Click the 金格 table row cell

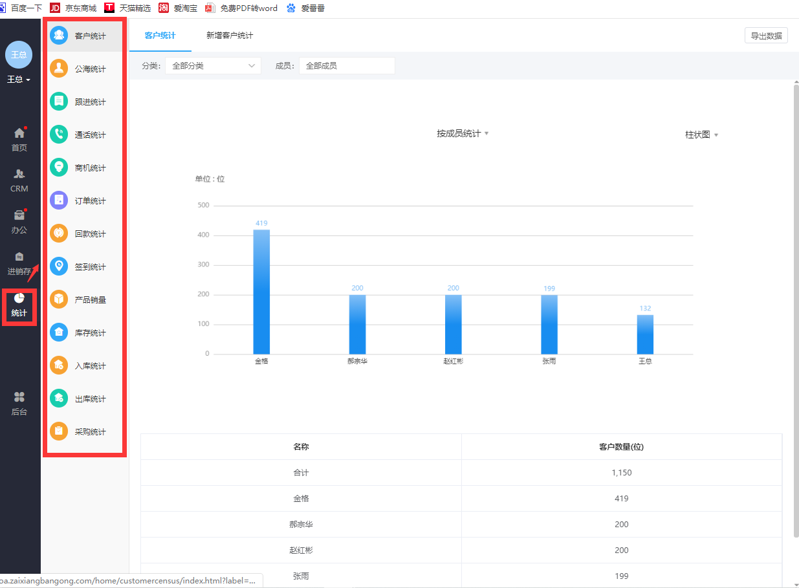point(301,499)
